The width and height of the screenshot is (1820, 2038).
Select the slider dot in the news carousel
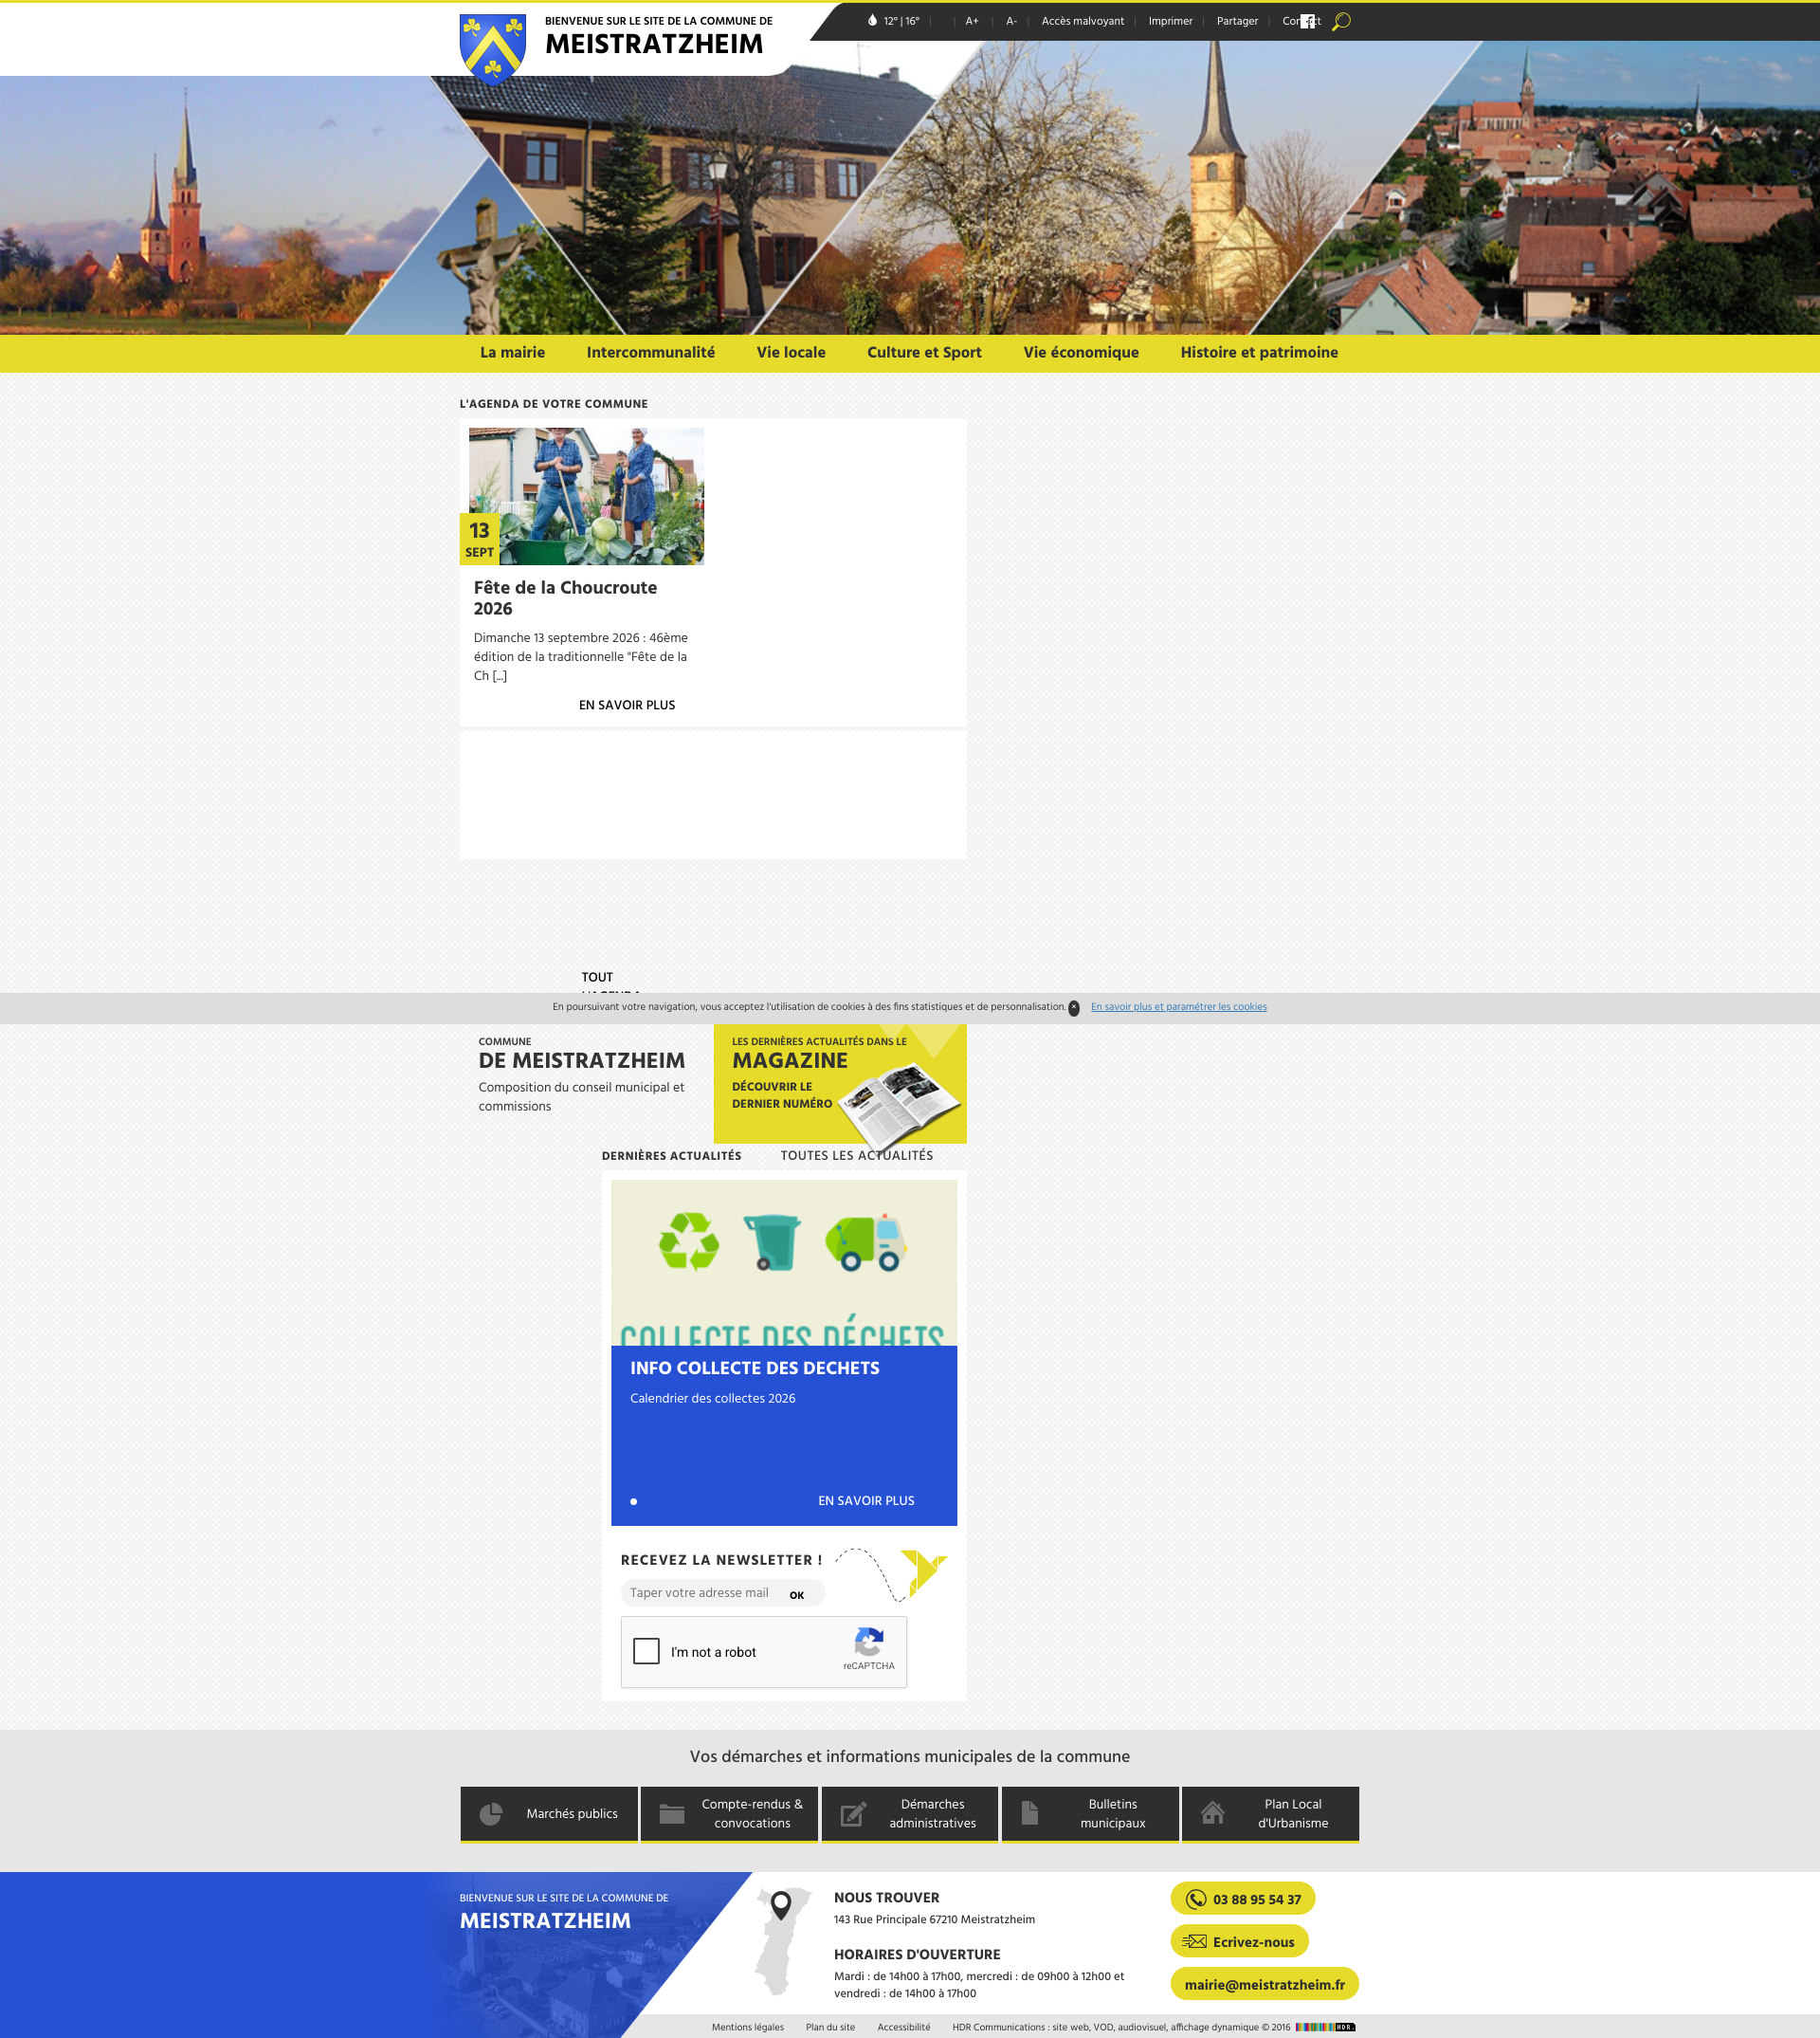click(634, 1502)
